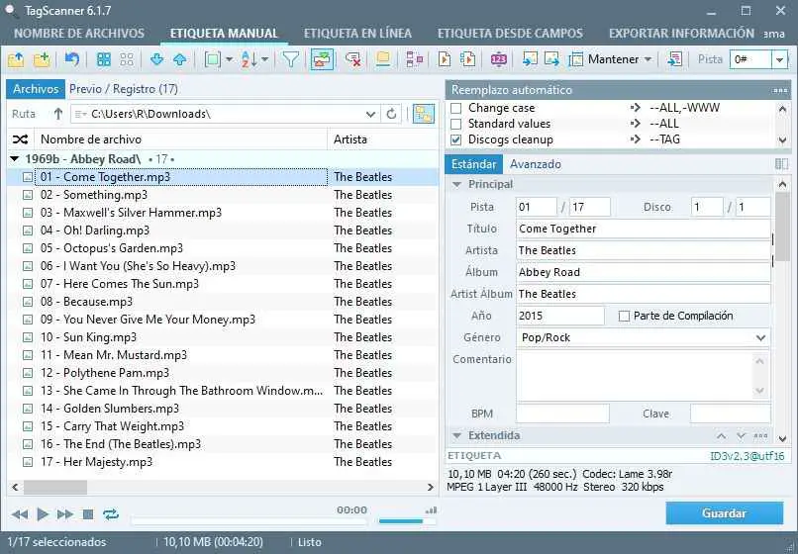Uncheck the Discogs cleanup option
The image size is (798, 554).
tap(456, 139)
